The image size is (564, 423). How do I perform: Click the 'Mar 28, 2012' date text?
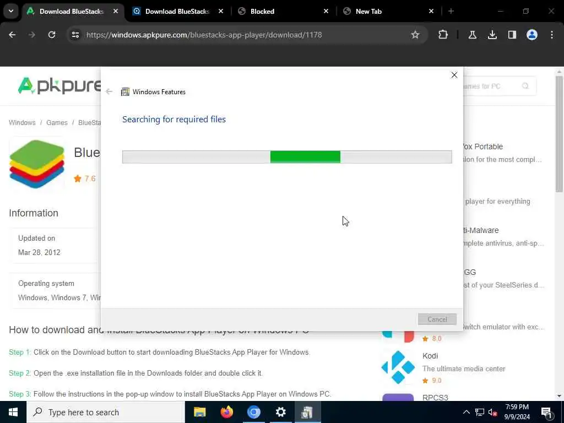(x=39, y=252)
